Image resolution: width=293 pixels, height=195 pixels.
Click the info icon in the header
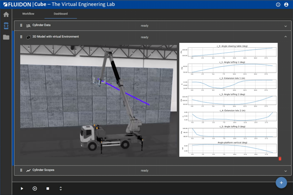[278, 5]
